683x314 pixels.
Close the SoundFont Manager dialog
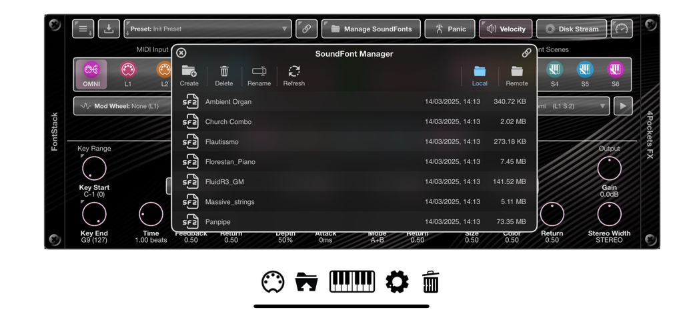coord(181,53)
